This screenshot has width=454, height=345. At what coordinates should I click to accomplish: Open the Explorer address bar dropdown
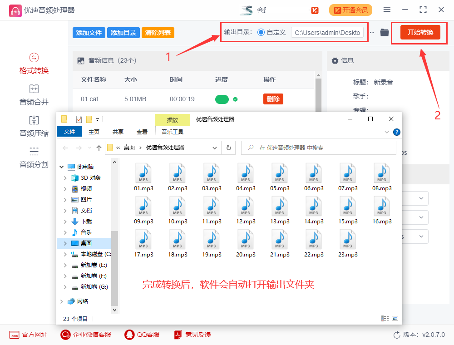pos(215,148)
